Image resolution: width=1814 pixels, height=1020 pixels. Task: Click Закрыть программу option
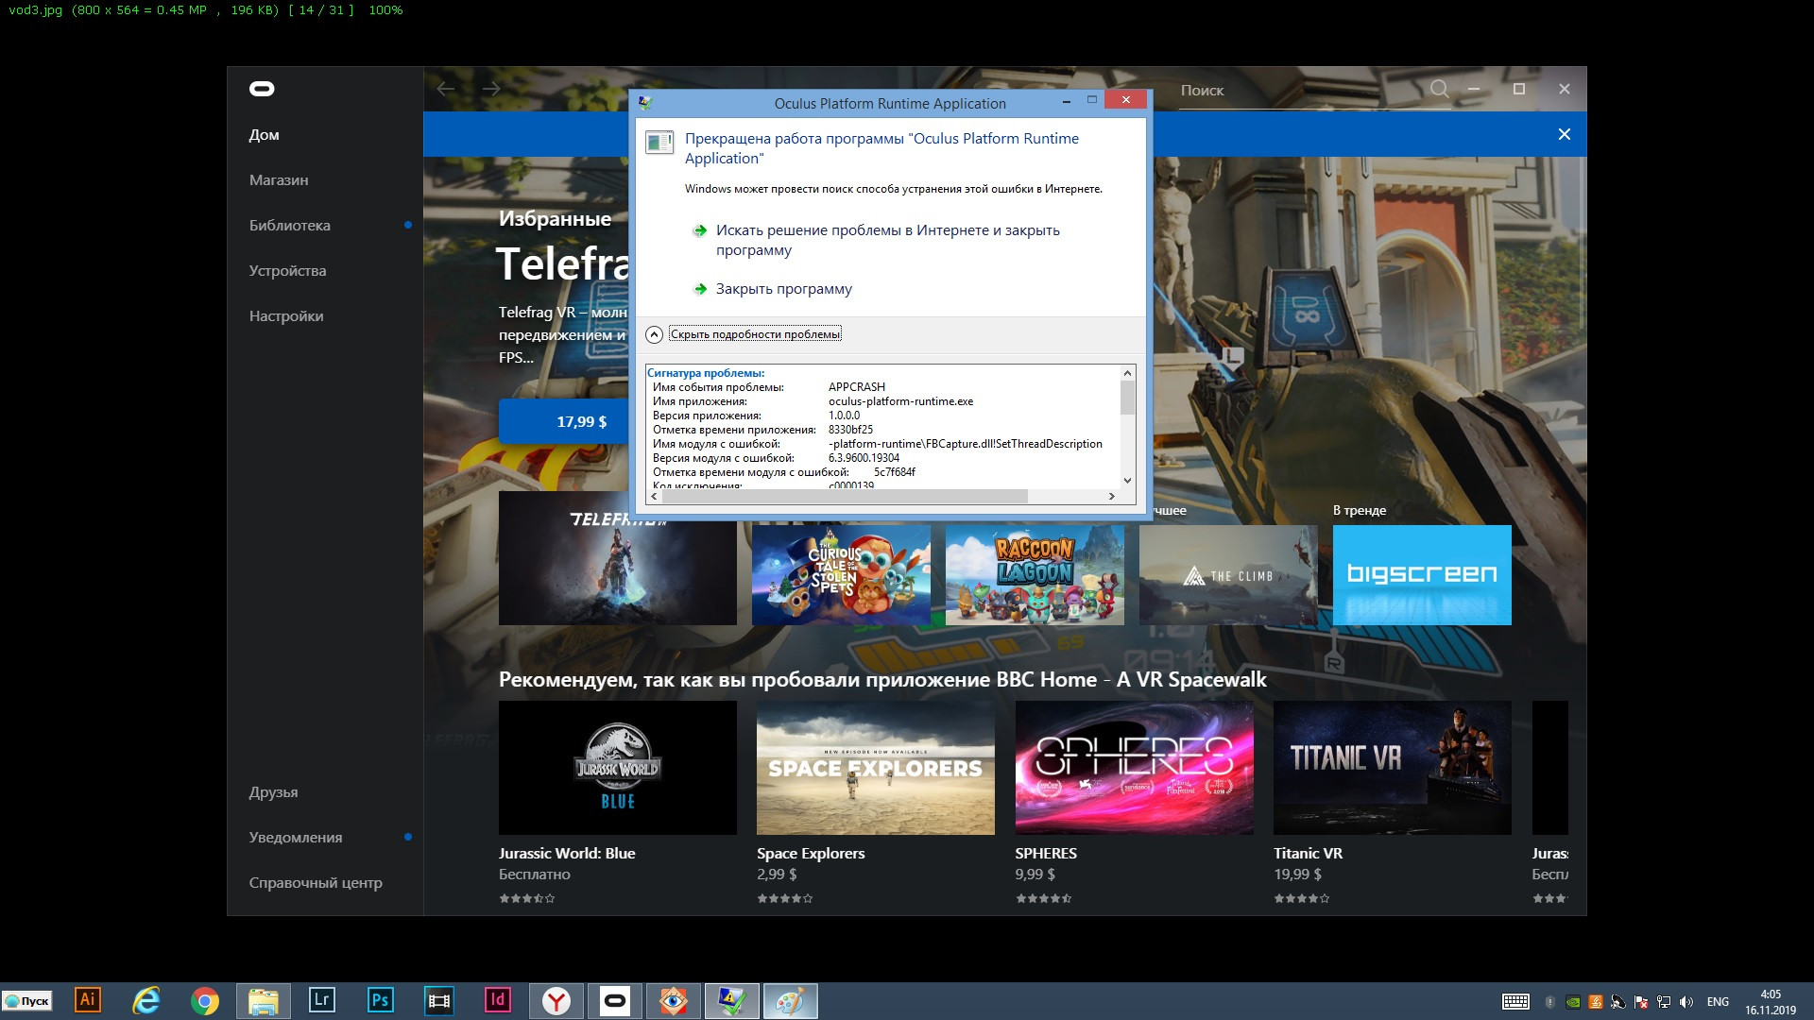tap(783, 289)
